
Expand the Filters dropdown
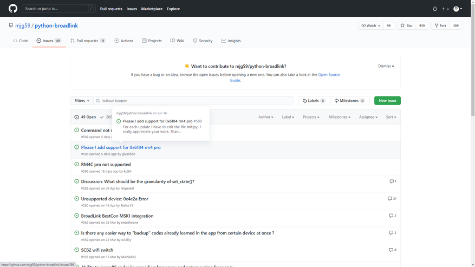click(82, 101)
